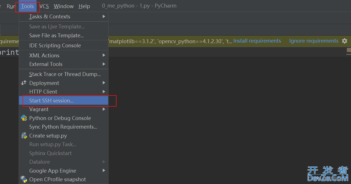Open the Help menu

coord(84,6)
